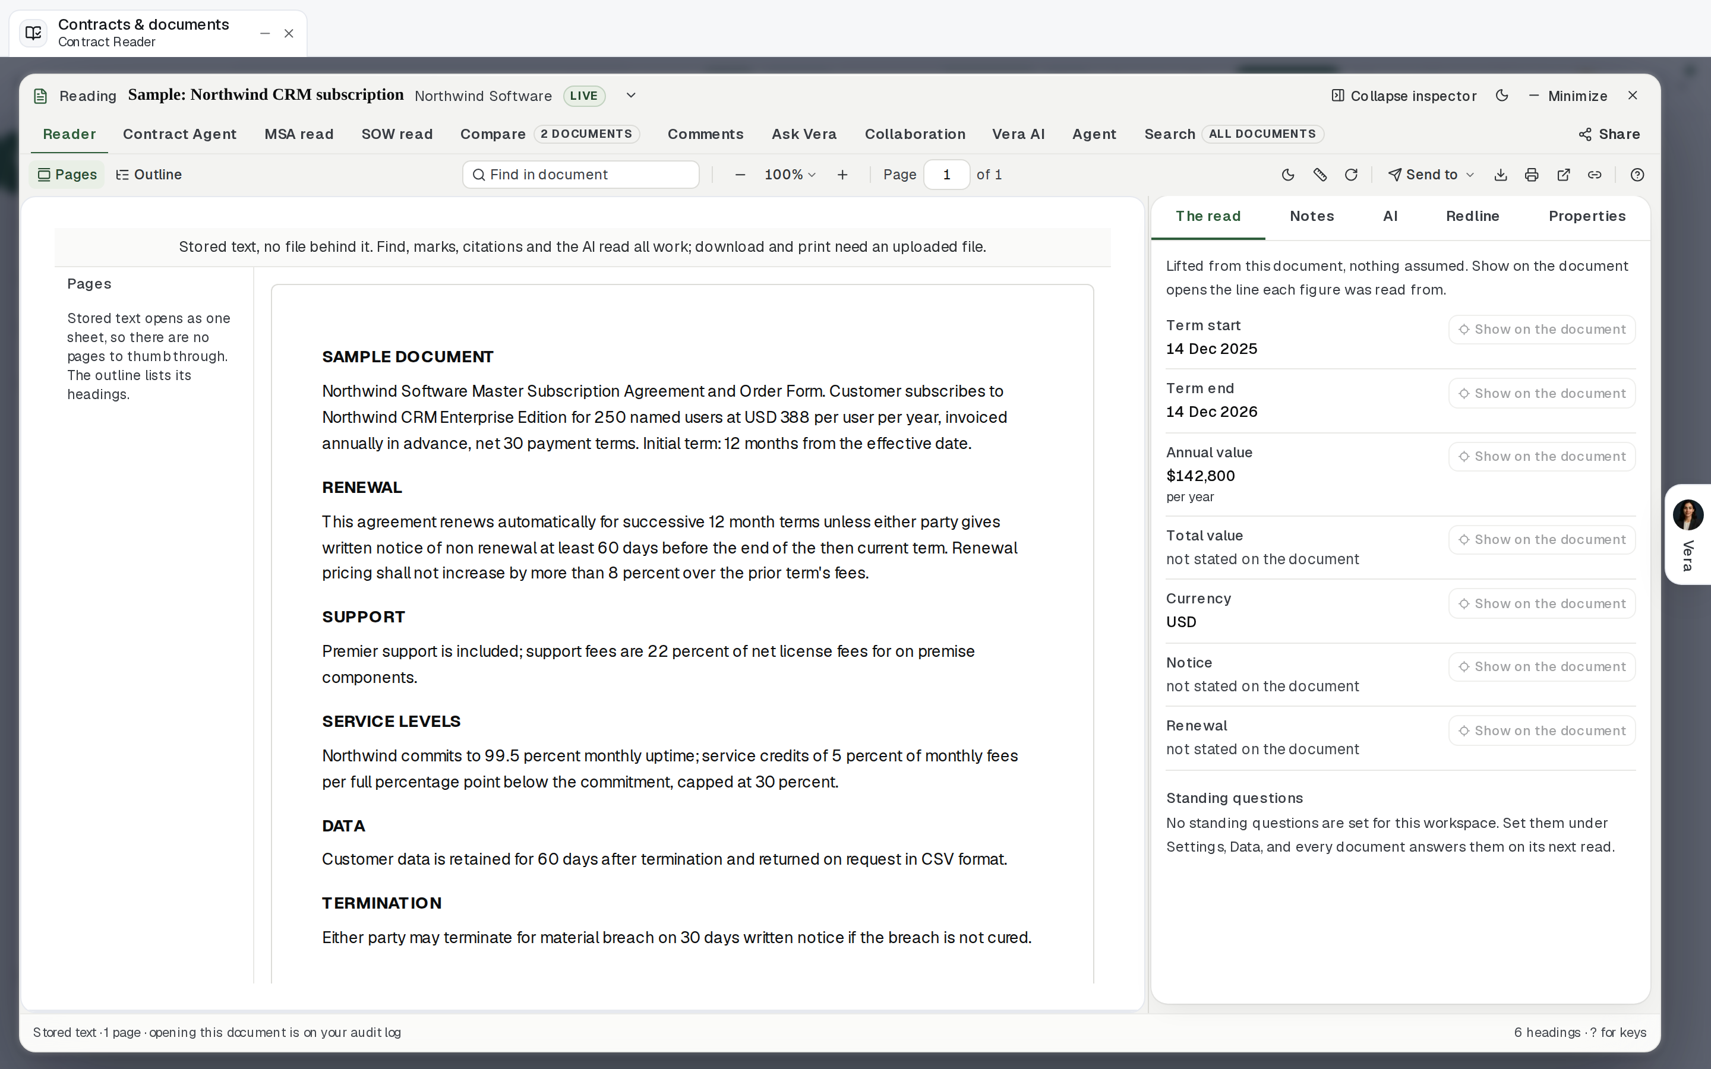Open the Redline inspector tab
Viewport: 1711px width, 1069px height.
click(1472, 216)
